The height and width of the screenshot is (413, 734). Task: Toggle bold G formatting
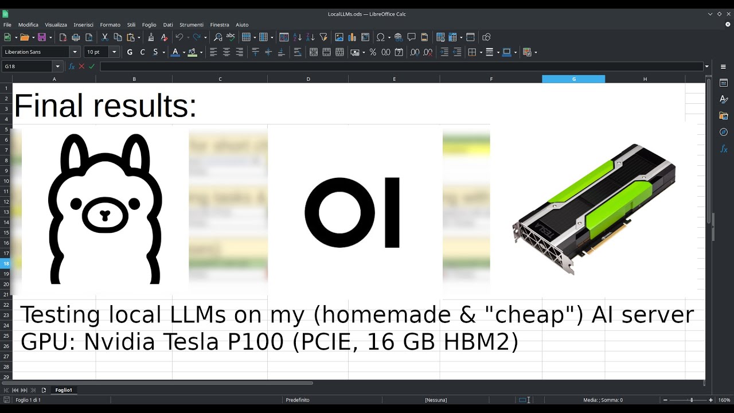(130, 52)
